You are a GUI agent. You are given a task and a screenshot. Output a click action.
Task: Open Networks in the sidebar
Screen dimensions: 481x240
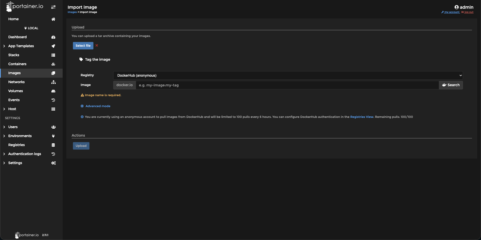31,82
